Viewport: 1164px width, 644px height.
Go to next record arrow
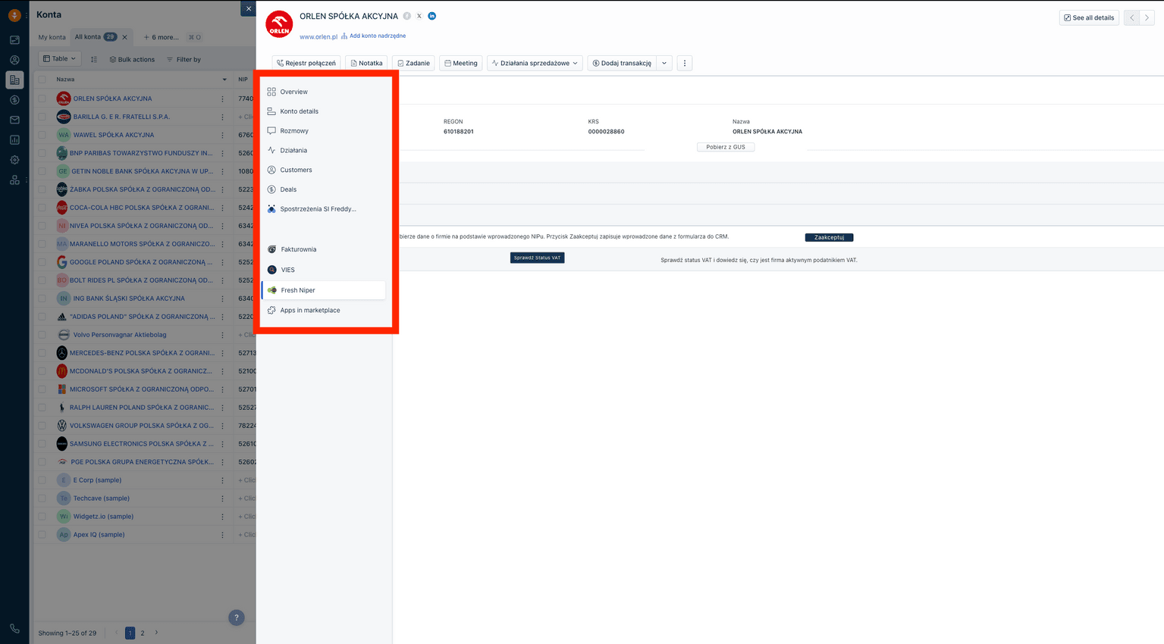(1147, 17)
